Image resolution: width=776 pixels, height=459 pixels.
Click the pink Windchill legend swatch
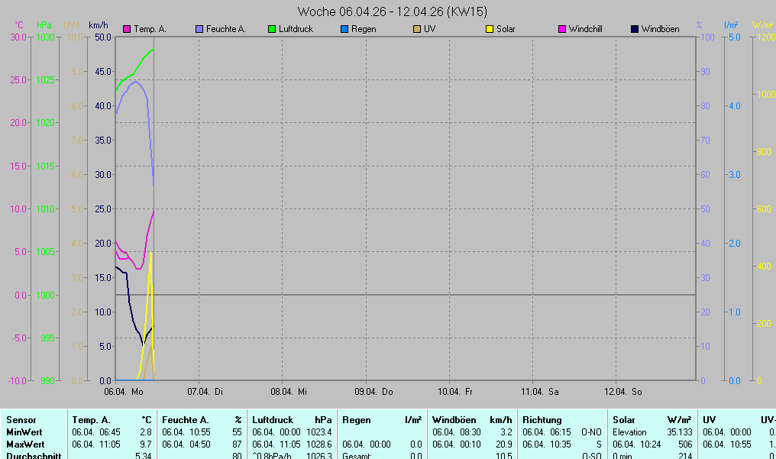pos(562,30)
